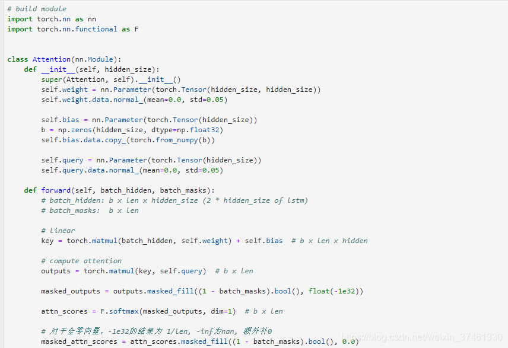The height and width of the screenshot is (348, 508).
Task: Click the '# build module' comment line
Action: pos(37,9)
